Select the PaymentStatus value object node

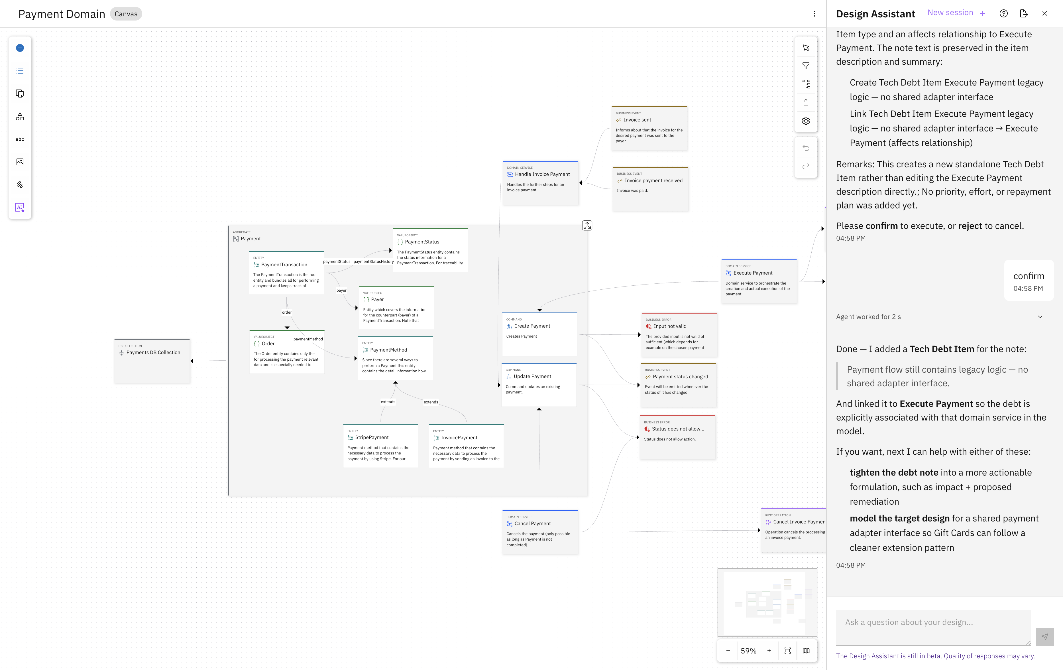point(430,250)
